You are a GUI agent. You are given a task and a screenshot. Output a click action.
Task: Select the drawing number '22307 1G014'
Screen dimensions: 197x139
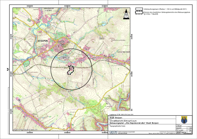pyautogui.click(x=181, y=132)
